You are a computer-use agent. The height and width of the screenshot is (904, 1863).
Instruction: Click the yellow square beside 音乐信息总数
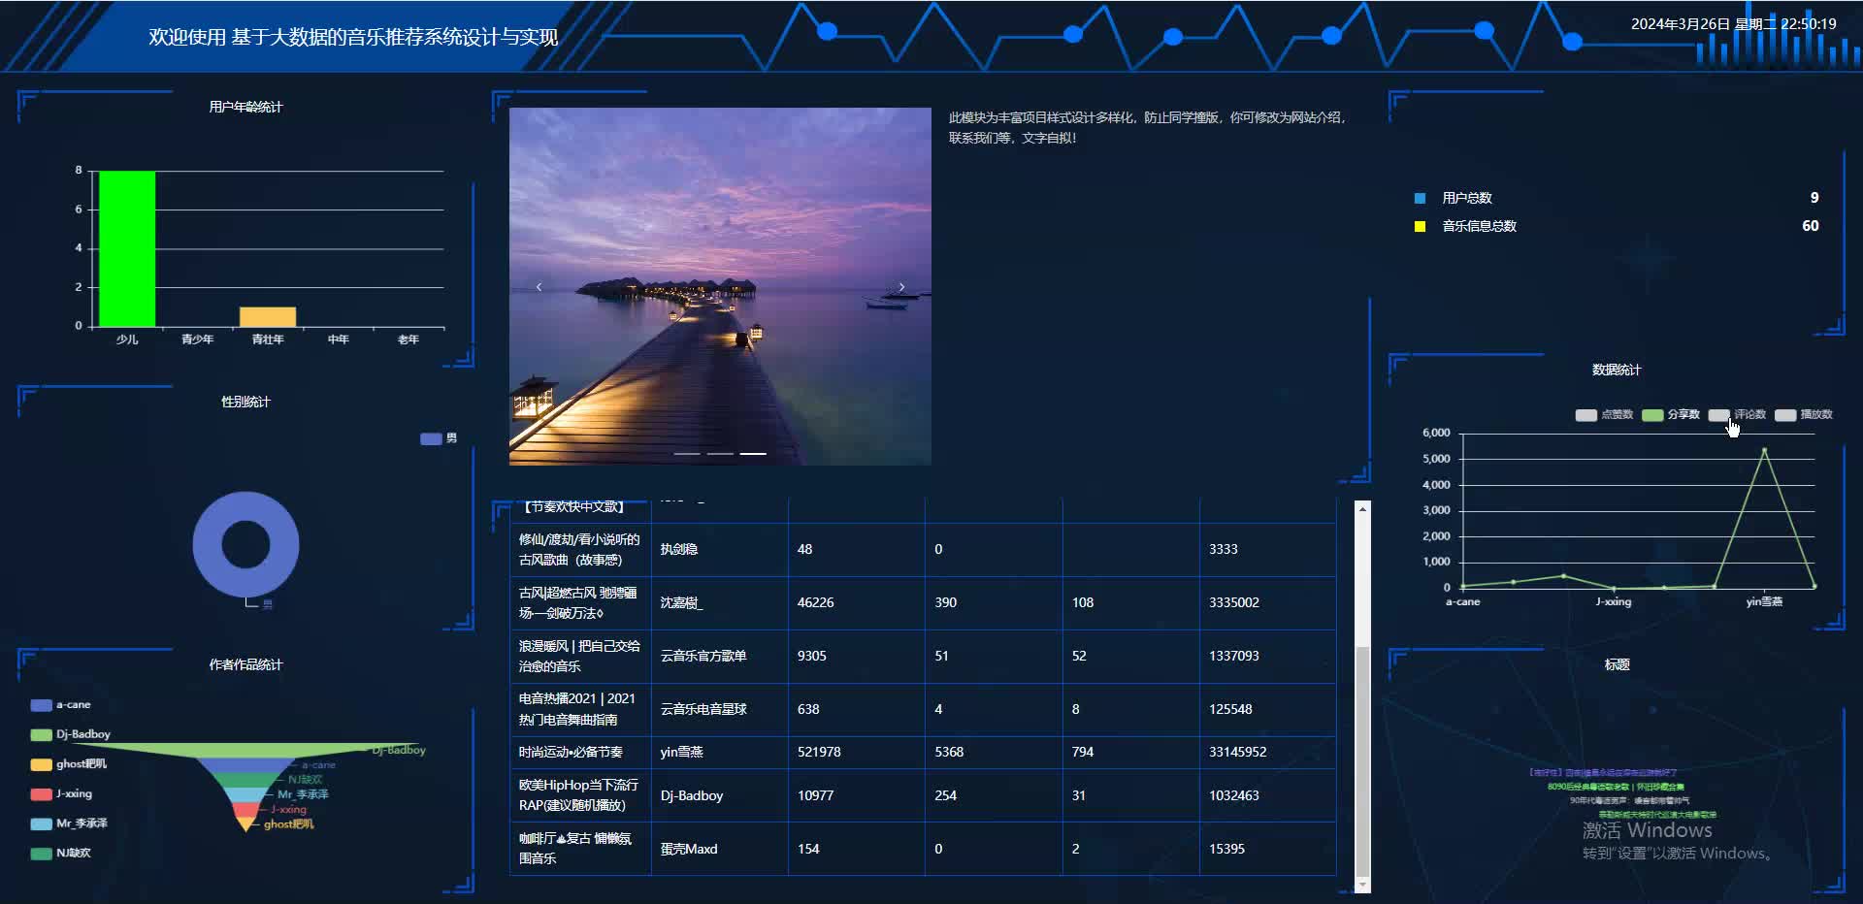click(x=1420, y=226)
